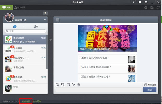Click the 杨姐 avatar photo
Viewport: 162px width, 104px height.
[x=8, y=88]
